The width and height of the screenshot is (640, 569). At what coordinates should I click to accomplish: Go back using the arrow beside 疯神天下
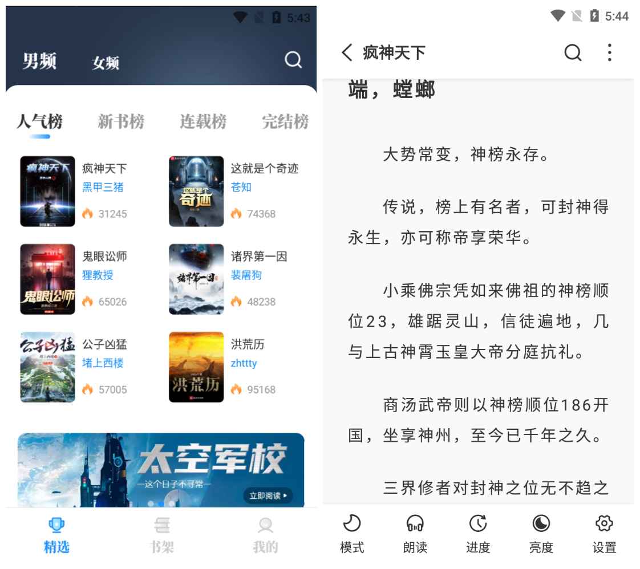[347, 52]
